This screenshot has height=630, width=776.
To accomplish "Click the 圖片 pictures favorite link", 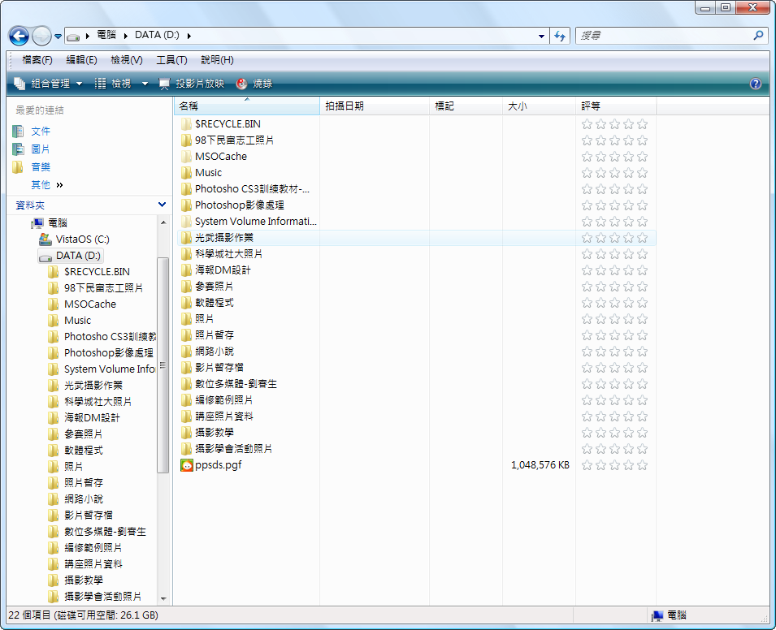I will [x=41, y=149].
